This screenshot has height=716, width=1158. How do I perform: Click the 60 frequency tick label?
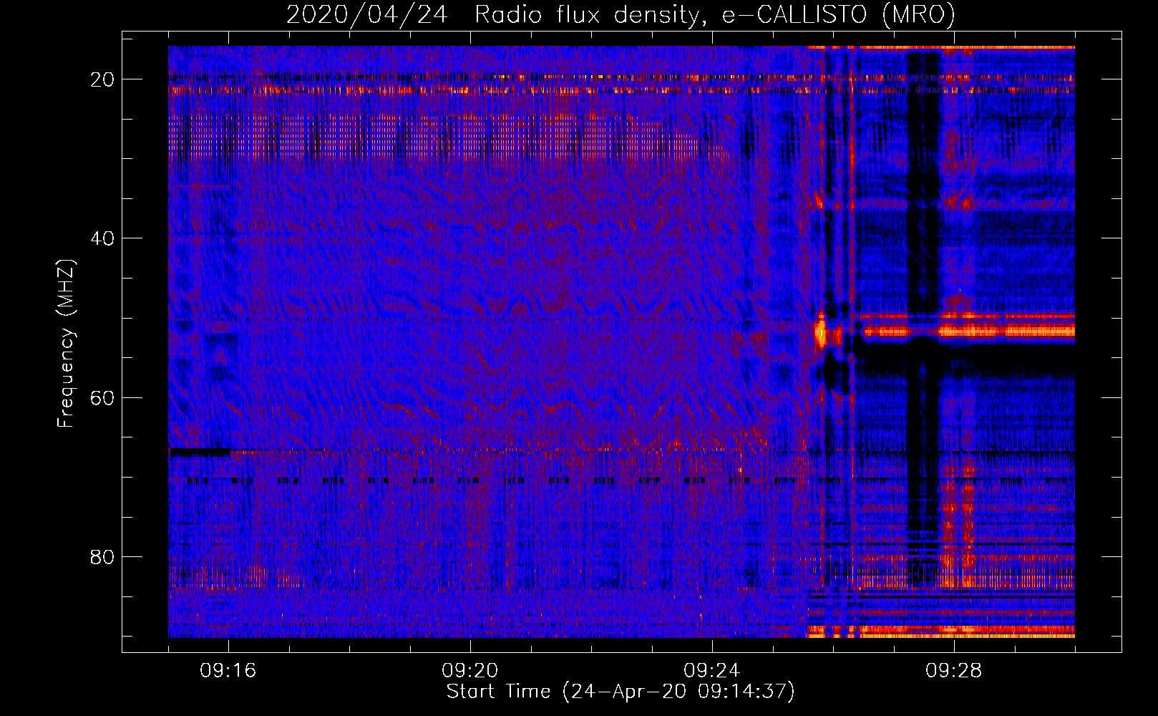click(103, 397)
